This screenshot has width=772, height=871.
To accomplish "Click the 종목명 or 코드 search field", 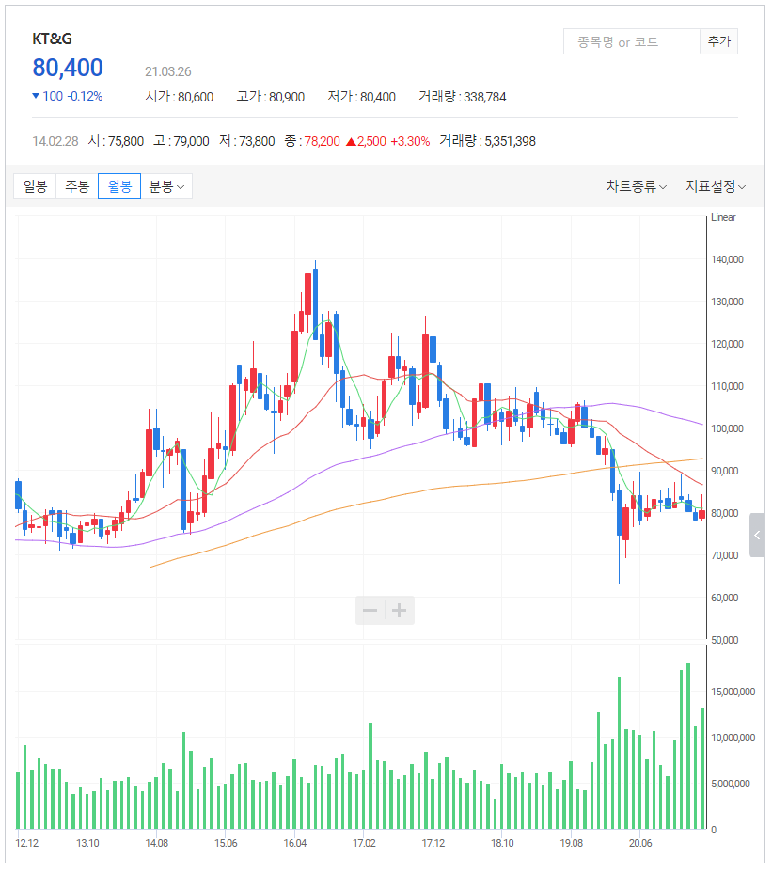I will coord(631,41).
